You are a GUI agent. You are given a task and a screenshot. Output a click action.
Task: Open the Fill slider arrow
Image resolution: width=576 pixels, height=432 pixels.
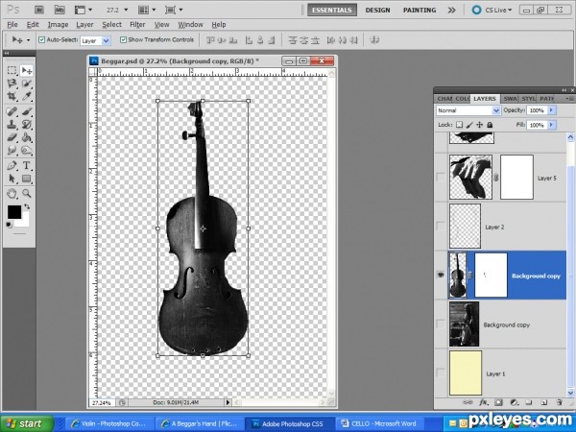(x=551, y=125)
